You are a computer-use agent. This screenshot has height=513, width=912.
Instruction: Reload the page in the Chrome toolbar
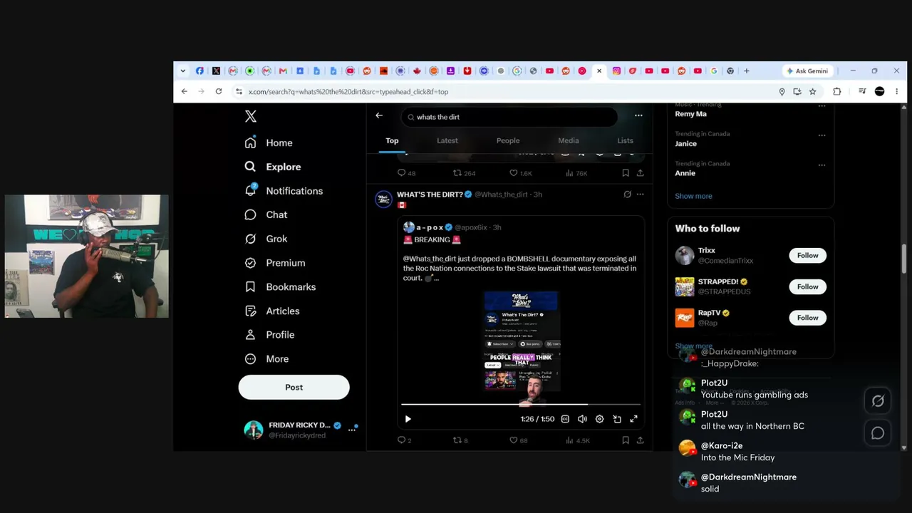point(219,91)
